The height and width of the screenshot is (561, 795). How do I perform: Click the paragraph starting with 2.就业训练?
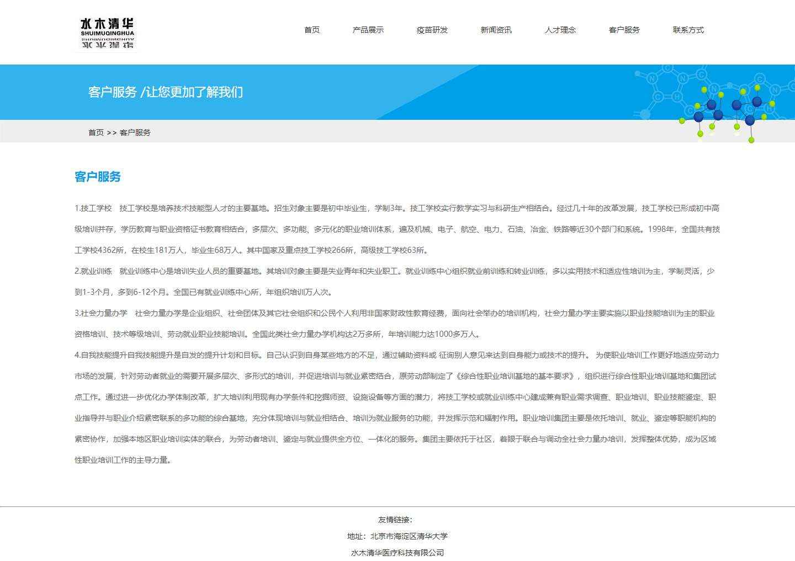394,282
